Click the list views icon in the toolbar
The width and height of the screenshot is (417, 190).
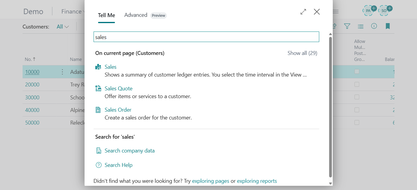360,26
